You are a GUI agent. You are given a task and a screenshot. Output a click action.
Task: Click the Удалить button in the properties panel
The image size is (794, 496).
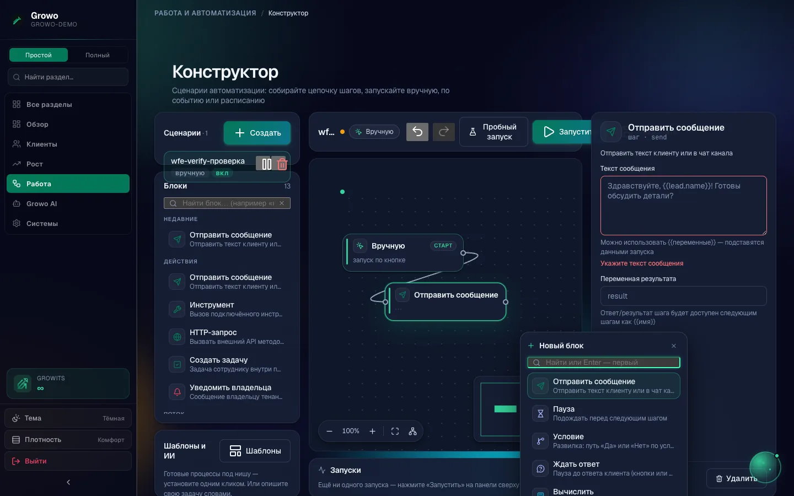coord(737,478)
